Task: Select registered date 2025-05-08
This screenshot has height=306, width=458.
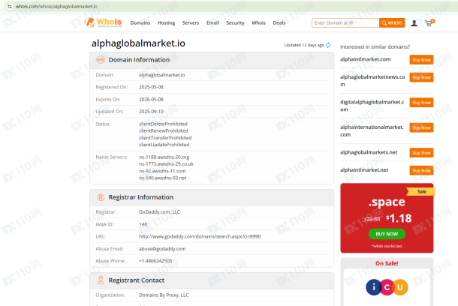Action: point(151,87)
